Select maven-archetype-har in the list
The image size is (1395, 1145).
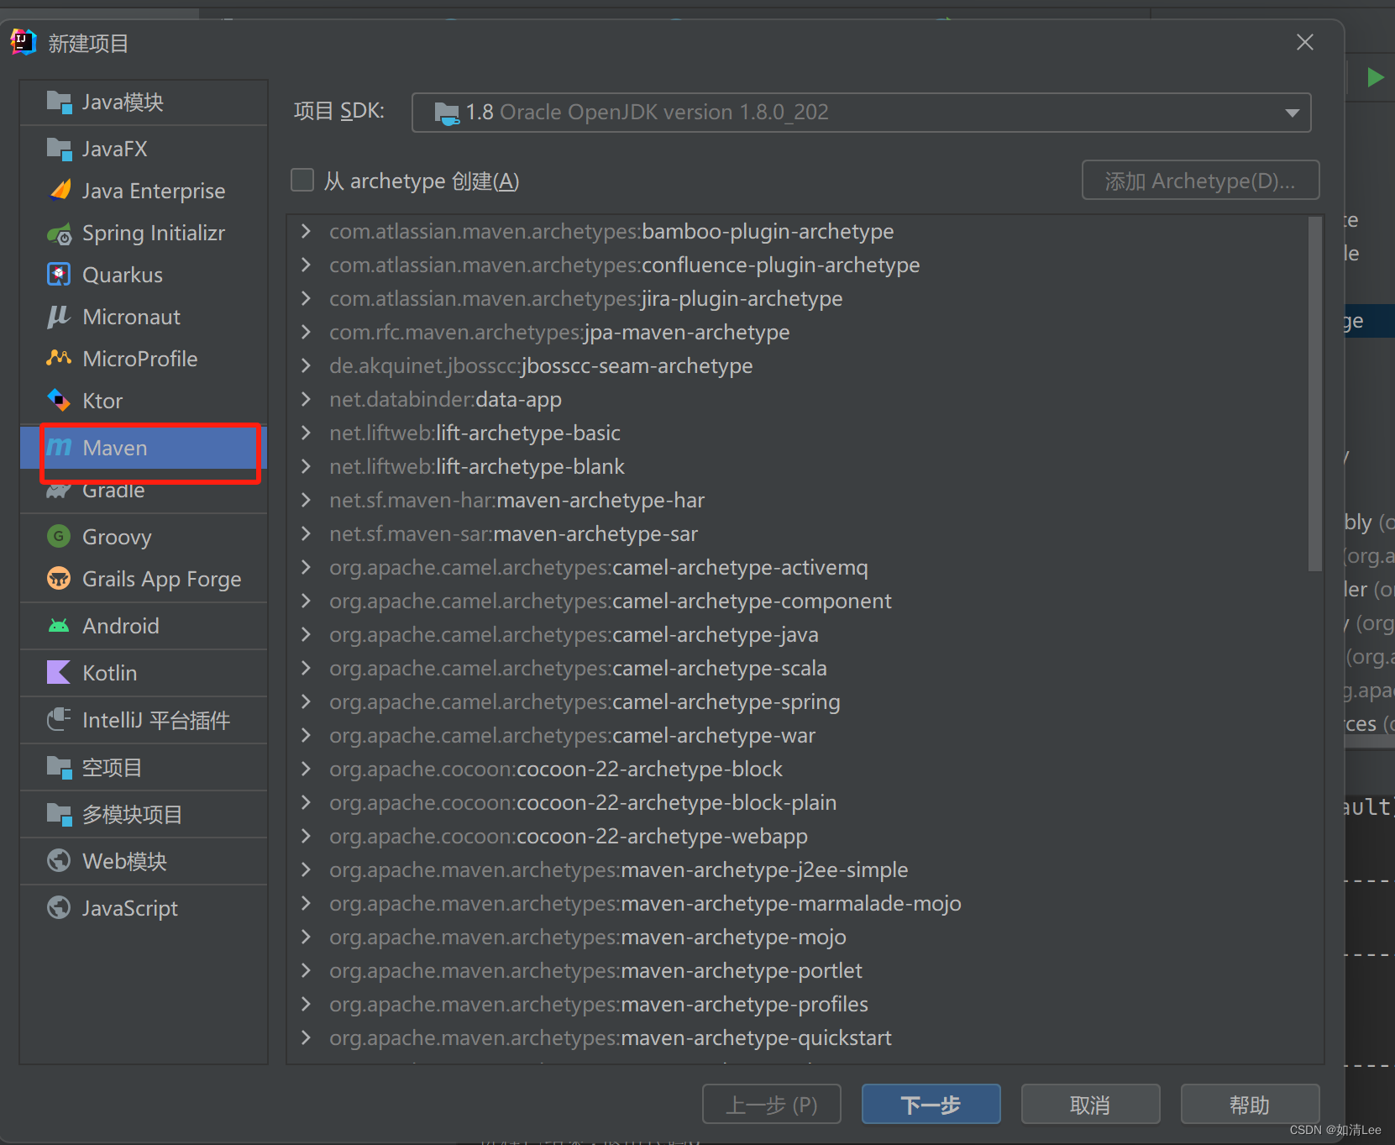517,500
